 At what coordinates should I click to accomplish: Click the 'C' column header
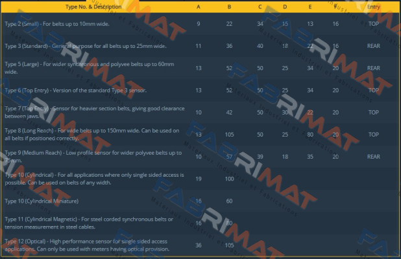[260, 7]
